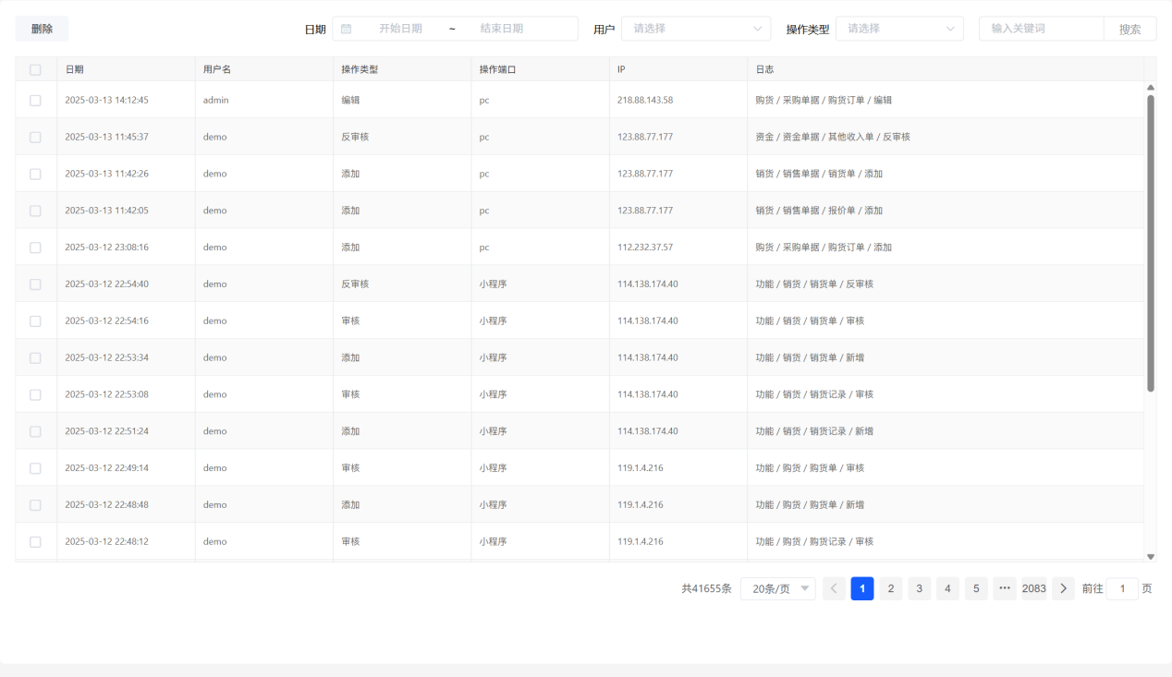
Task: Jump to last page 2083
Action: 1034,588
